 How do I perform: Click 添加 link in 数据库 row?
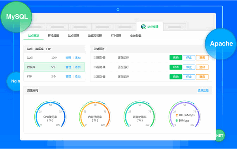pyautogui.click(x=78, y=67)
